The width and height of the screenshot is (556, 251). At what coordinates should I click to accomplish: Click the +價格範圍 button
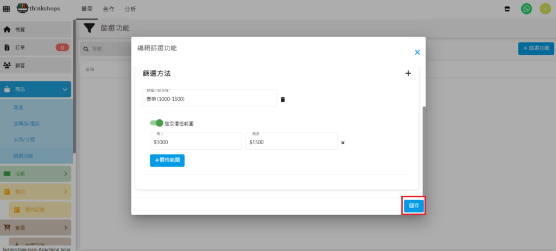click(167, 160)
